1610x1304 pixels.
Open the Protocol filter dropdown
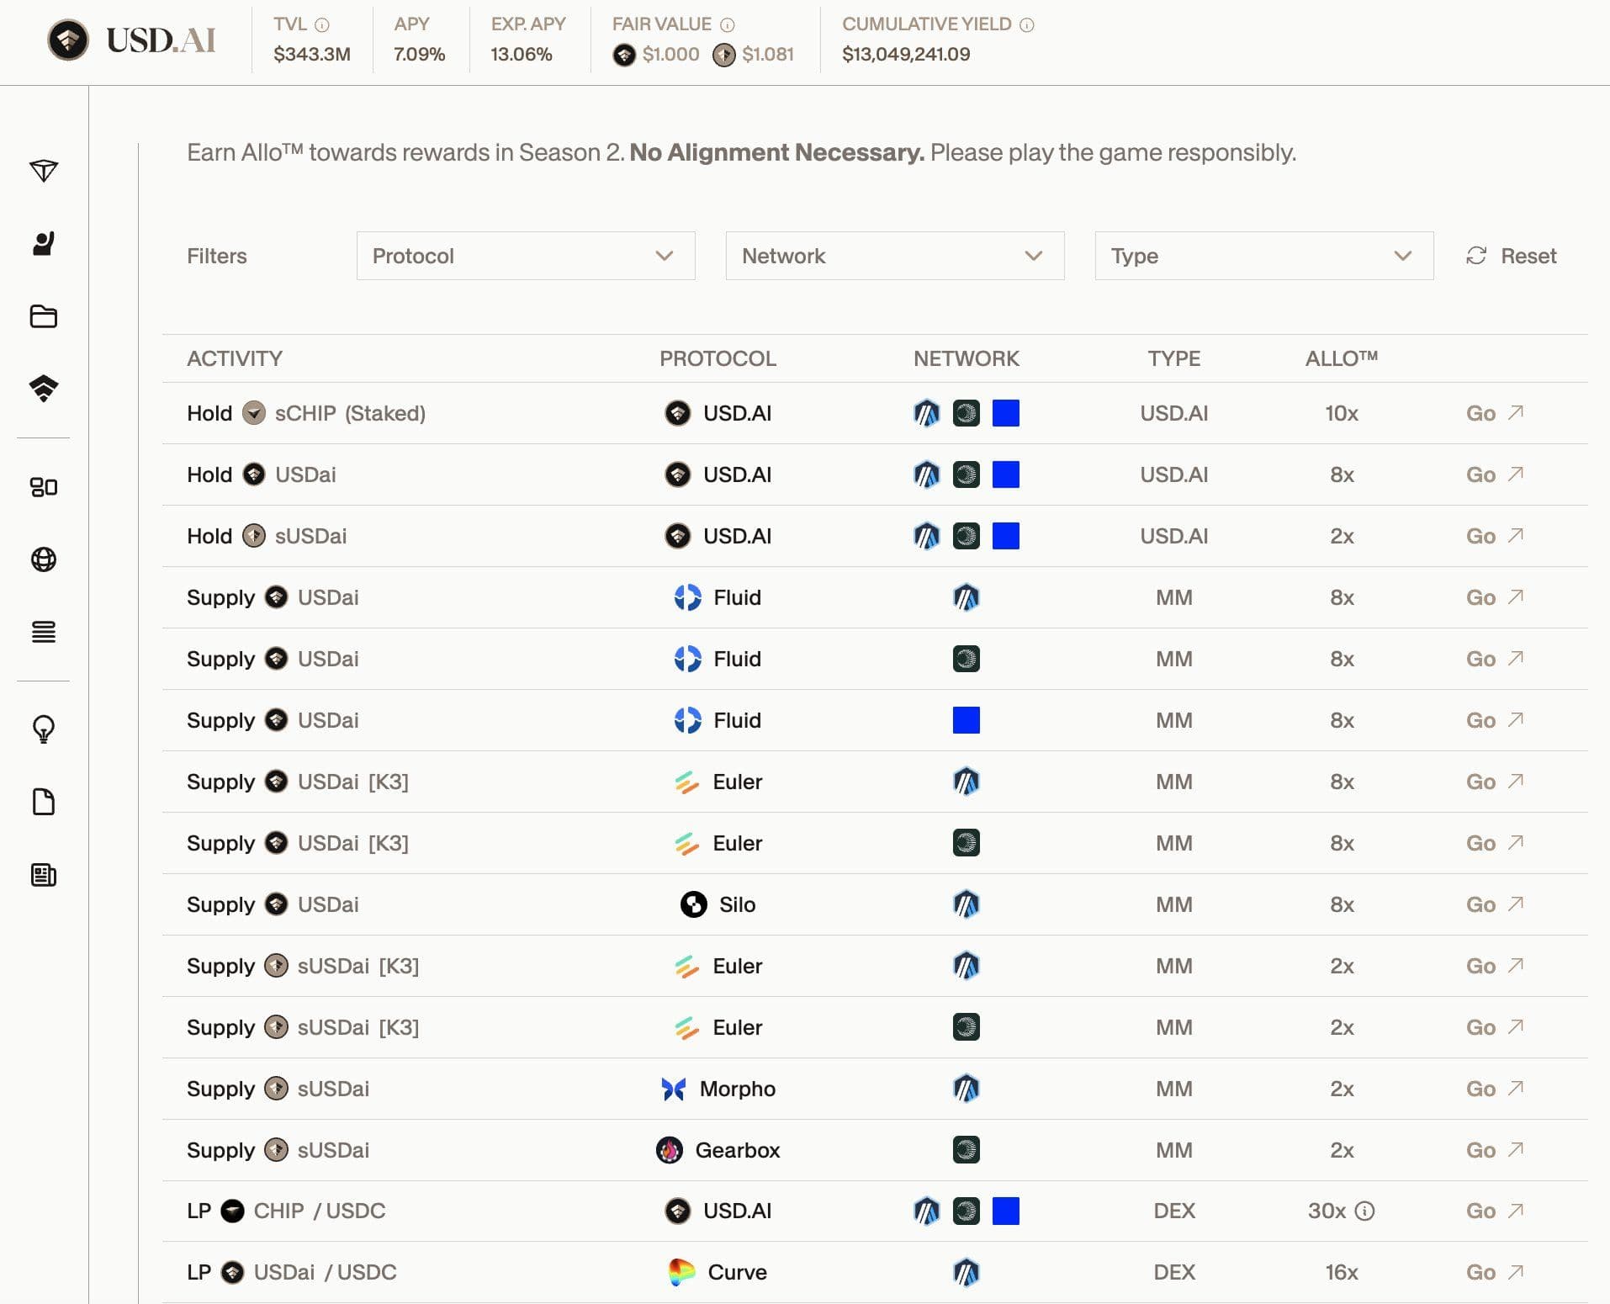525,256
